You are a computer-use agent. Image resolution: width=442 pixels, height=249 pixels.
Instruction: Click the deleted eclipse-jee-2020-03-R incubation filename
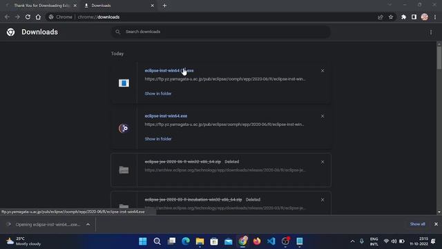(193, 200)
